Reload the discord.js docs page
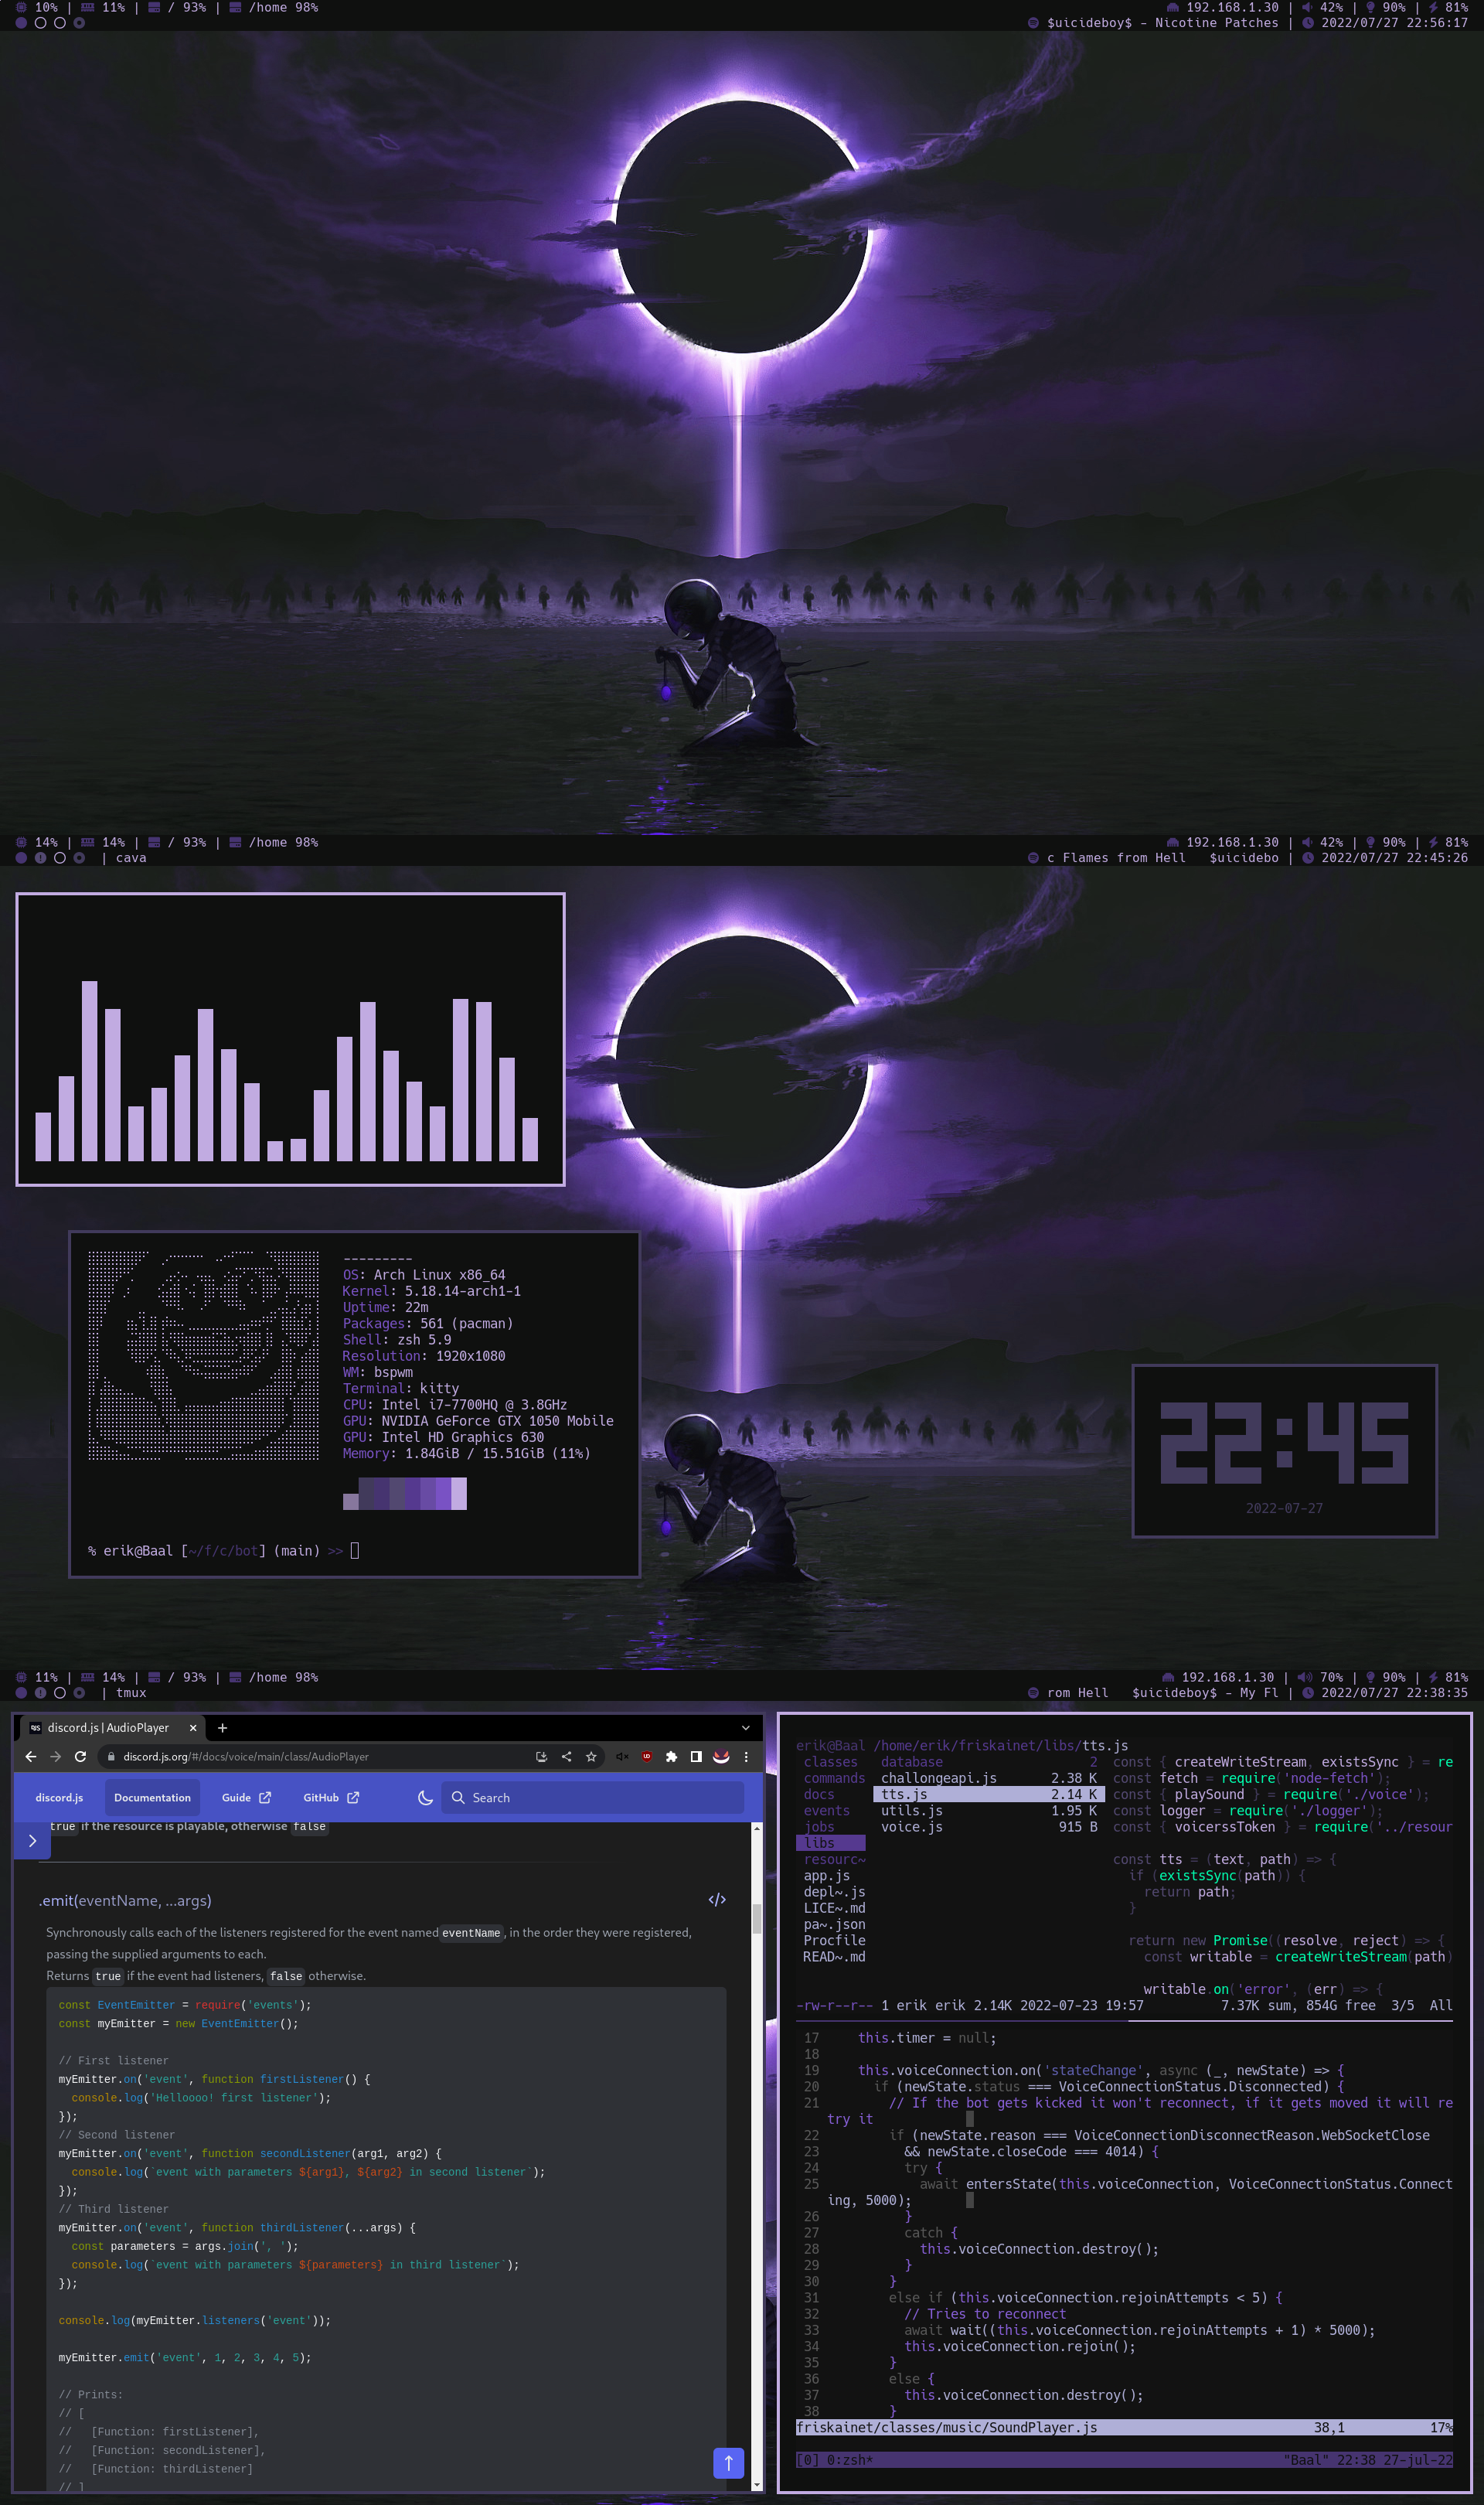 tap(80, 1756)
